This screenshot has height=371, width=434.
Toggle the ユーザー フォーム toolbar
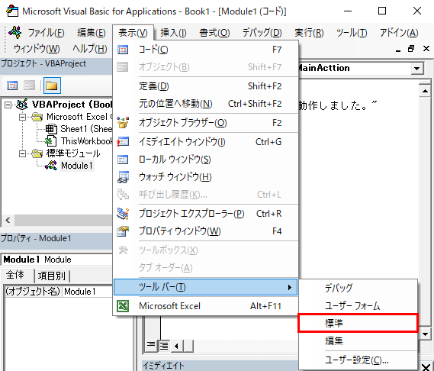click(358, 306)
